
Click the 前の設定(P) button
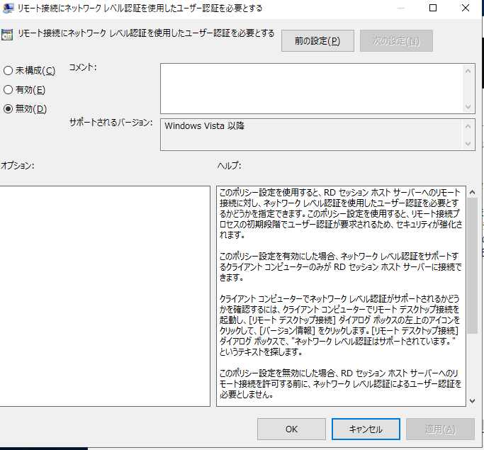(317, 40)
